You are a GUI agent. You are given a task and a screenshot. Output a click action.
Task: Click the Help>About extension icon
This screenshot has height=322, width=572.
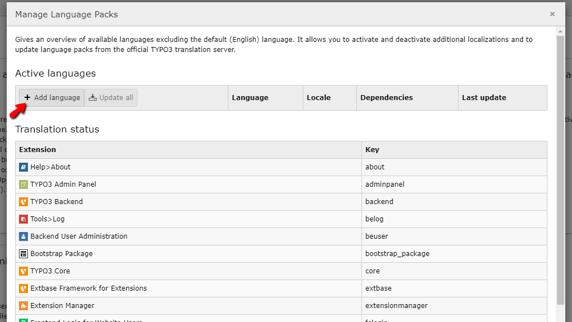23,167
